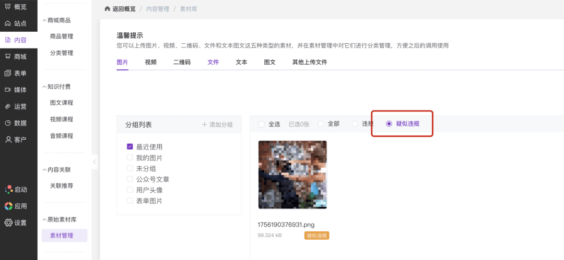Screen dimensions: 564x260
Task: Switch to the 二维码 tab
Action: 182,62
